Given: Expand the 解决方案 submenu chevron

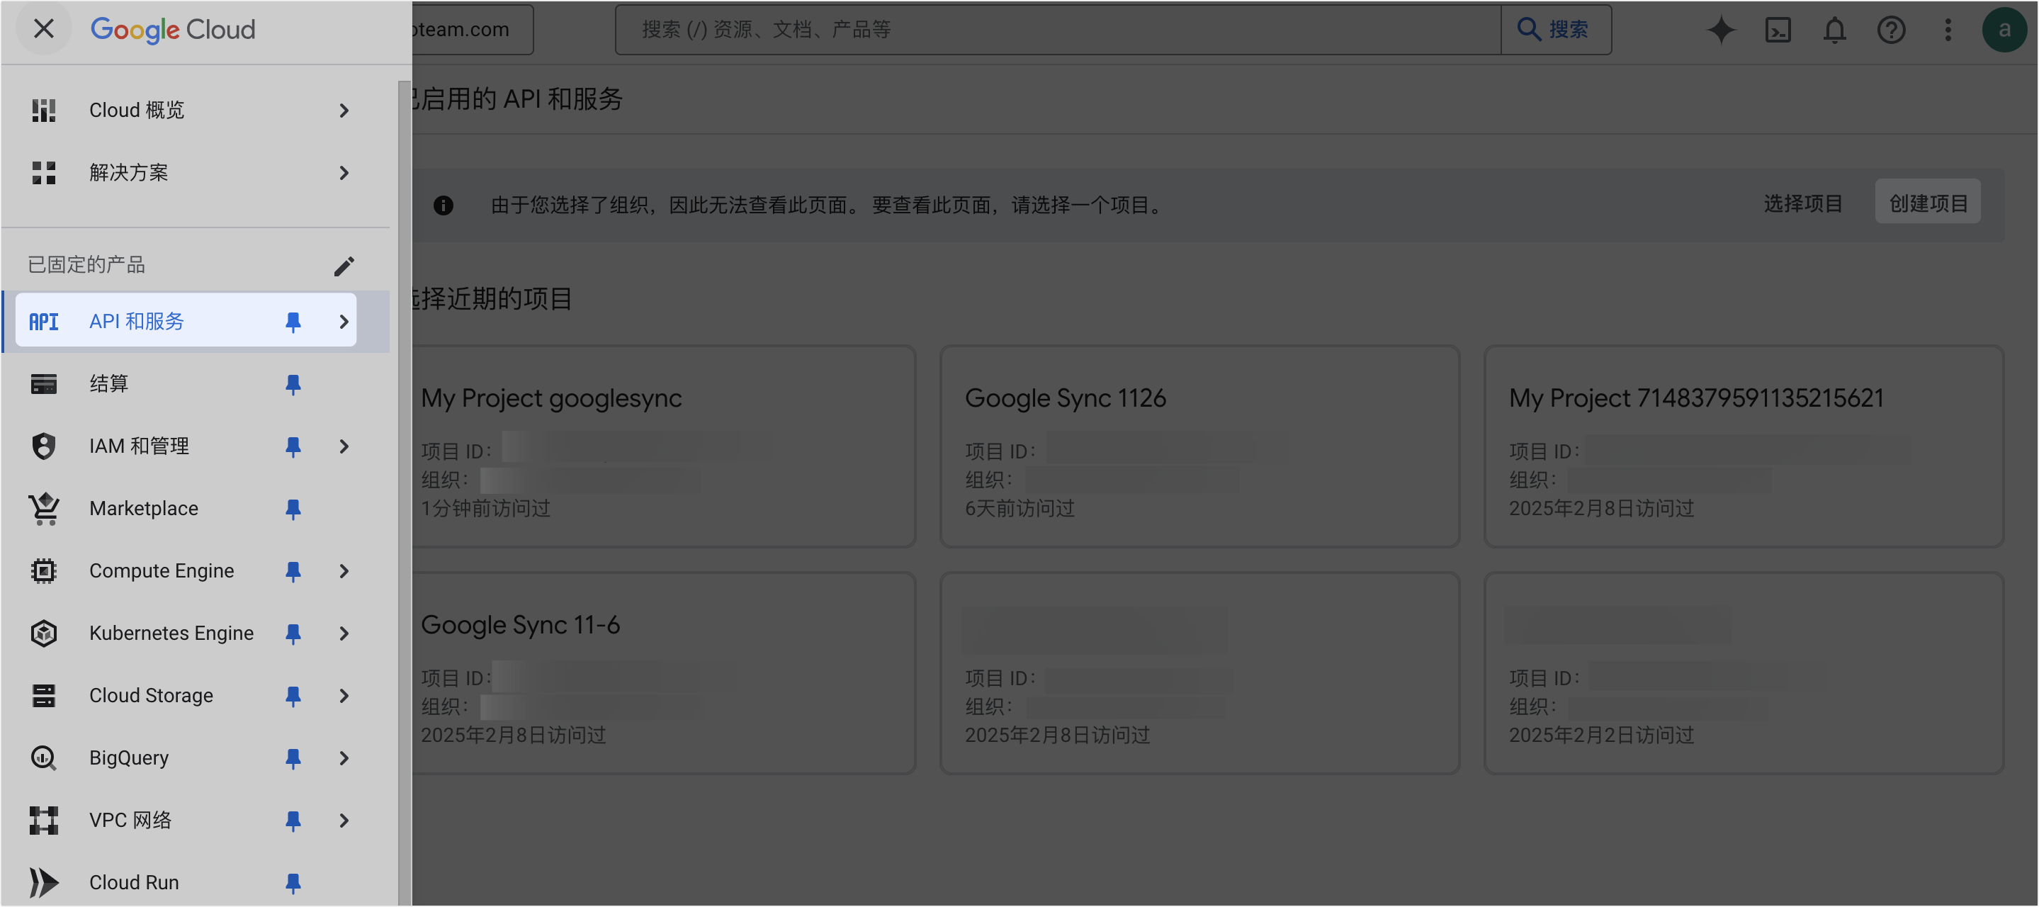Looking at the screenshot, I should [344, 172].
